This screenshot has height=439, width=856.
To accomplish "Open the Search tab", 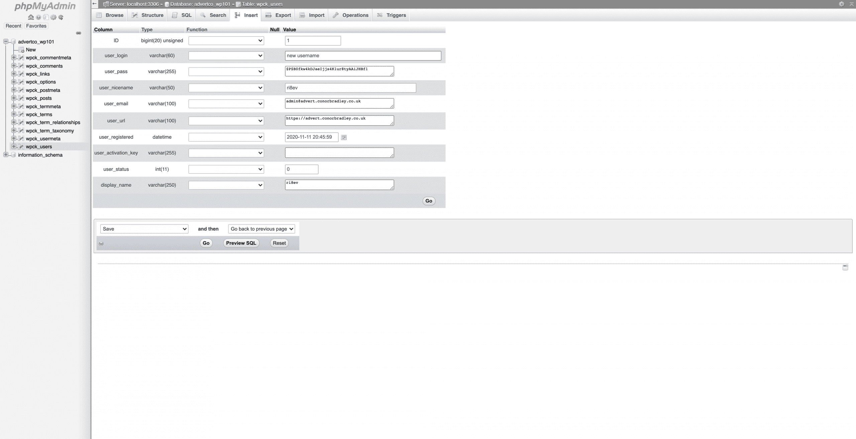I will (213, 15).
